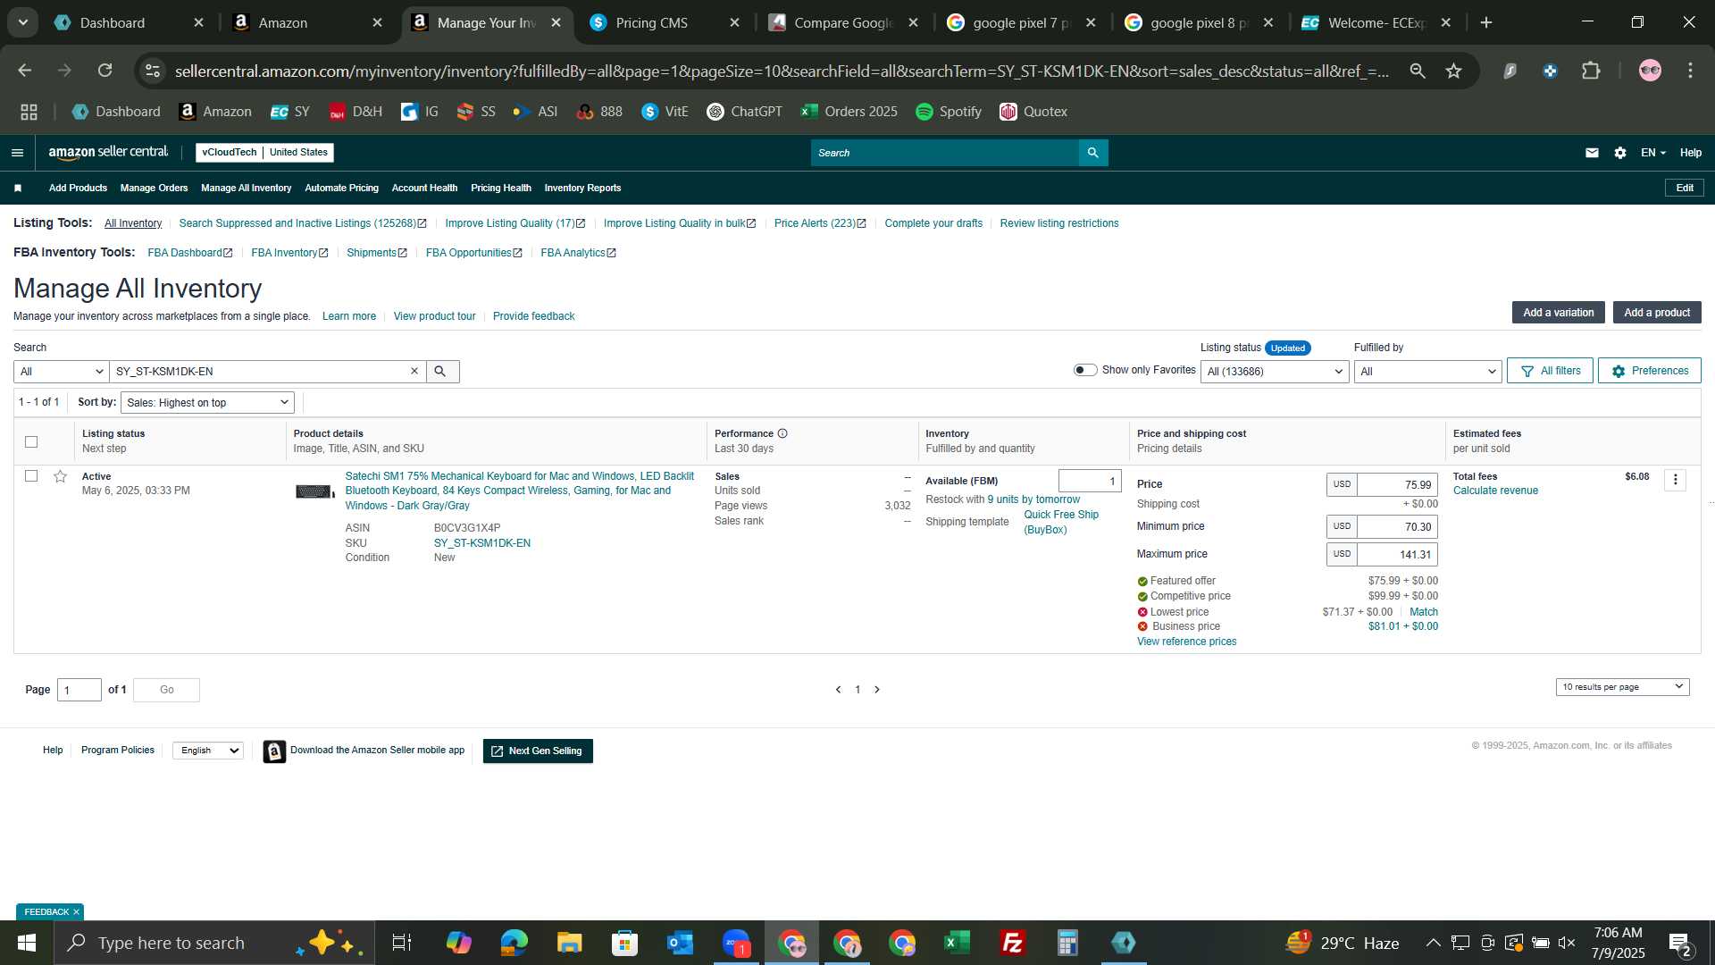Clear the SKU search term with the X icon
This screenshot has width=1715, height=965.
click(x=414, y=372)
